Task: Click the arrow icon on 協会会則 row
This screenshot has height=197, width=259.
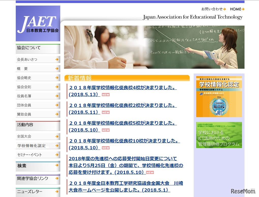Action: click(x=57, y=87)
